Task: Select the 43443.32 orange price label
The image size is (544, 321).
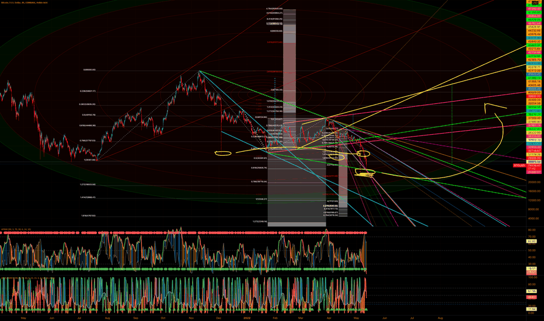Action: pos(534,41)
